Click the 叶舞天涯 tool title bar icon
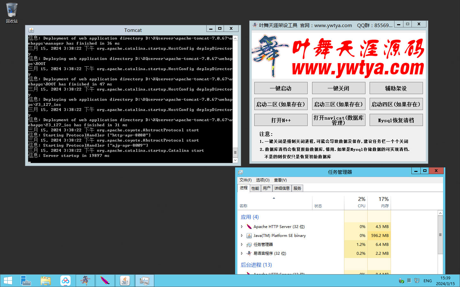This screenshot has width=460, height=287. point(255,25)
